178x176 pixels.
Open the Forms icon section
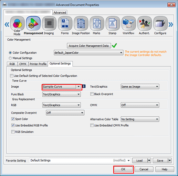(x=65, y=23)
